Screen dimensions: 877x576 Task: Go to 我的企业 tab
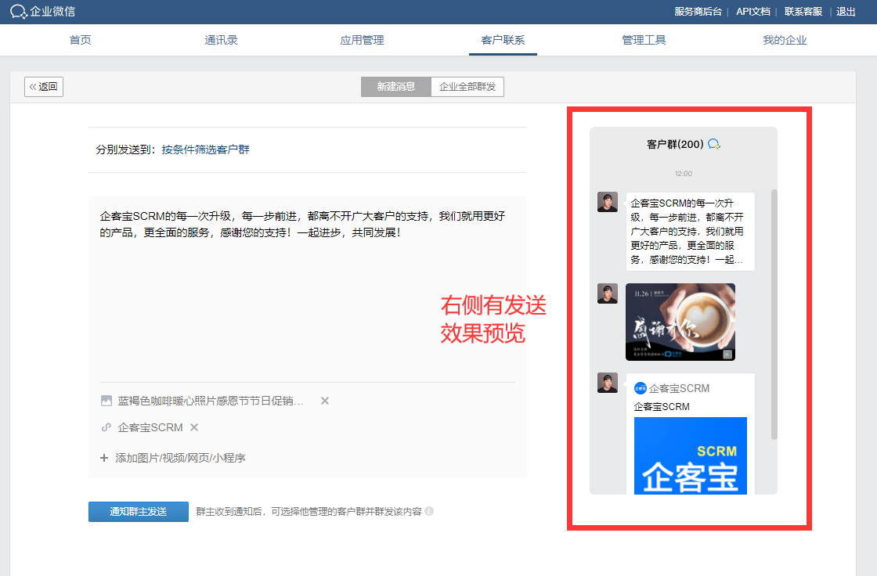[785, 40]
